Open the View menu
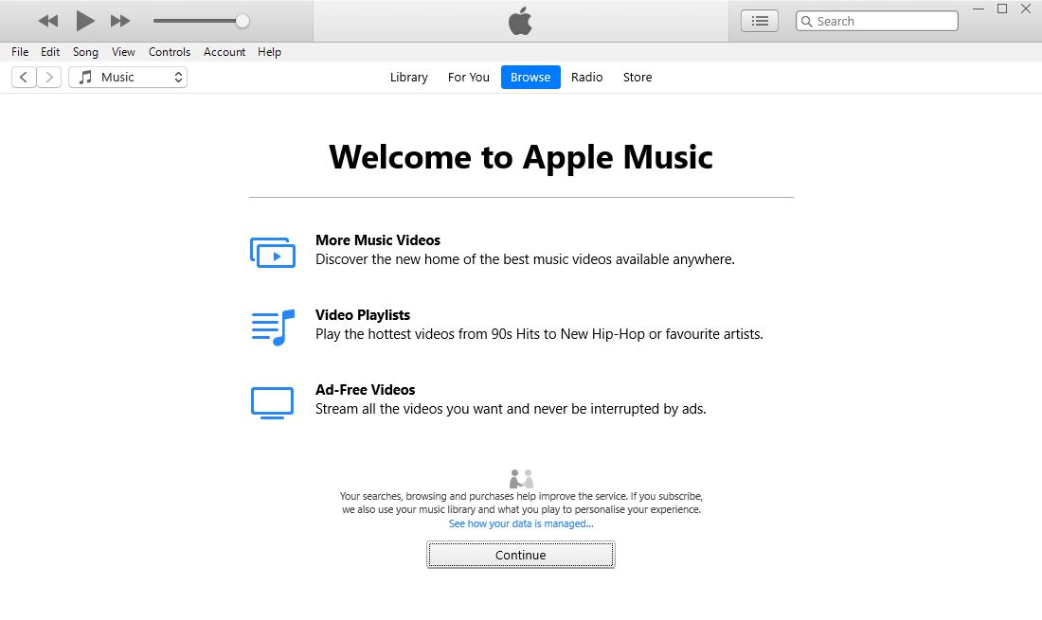 point(123,52)
